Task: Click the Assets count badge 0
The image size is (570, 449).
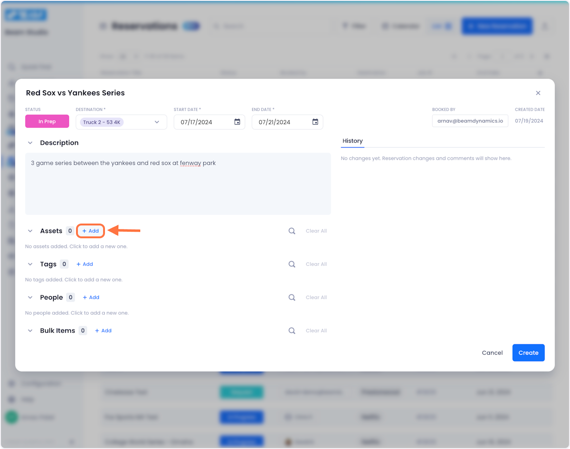Action: coord(70,231)
